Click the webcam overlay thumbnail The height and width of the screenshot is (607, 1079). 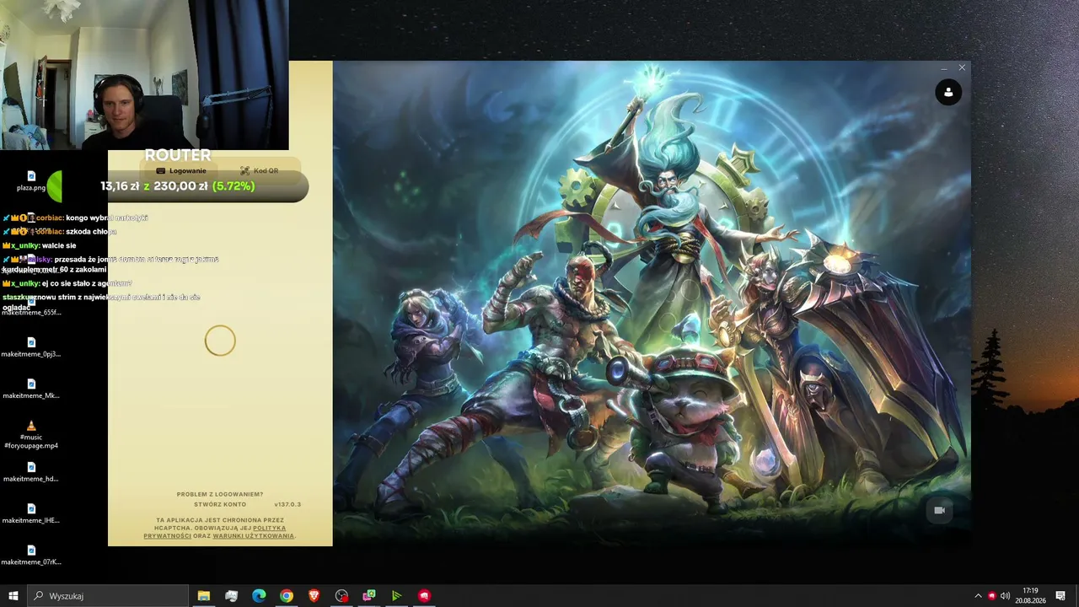pos(144,75)
